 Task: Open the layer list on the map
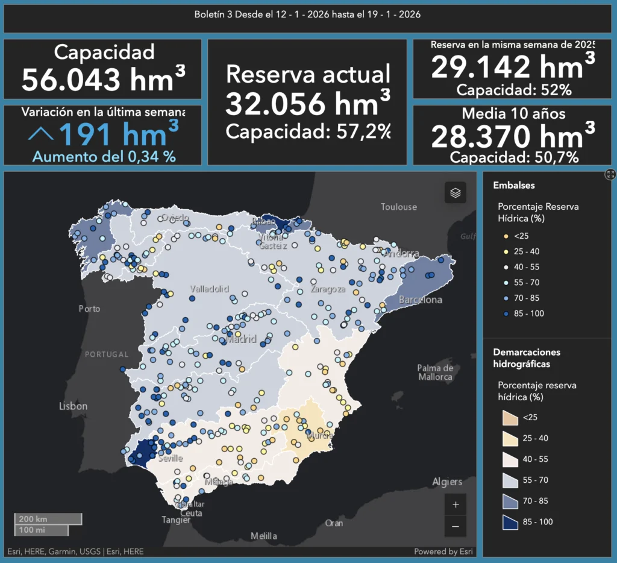(x=456, y=192)
